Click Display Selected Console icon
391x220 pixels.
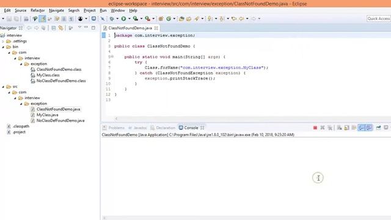tap(386, 128)
